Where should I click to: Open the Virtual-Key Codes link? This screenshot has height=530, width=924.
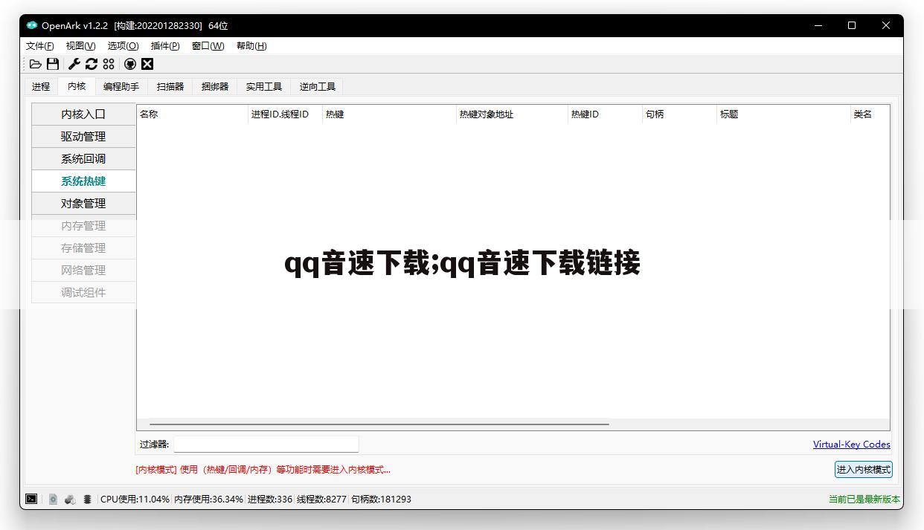(851, 445)
